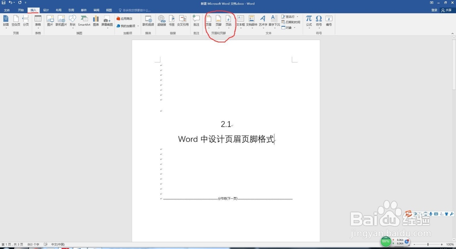The width and height of the screenshot is (456, 249).
Task: Open the app store (应用商店)
Action: pos(125,19)
